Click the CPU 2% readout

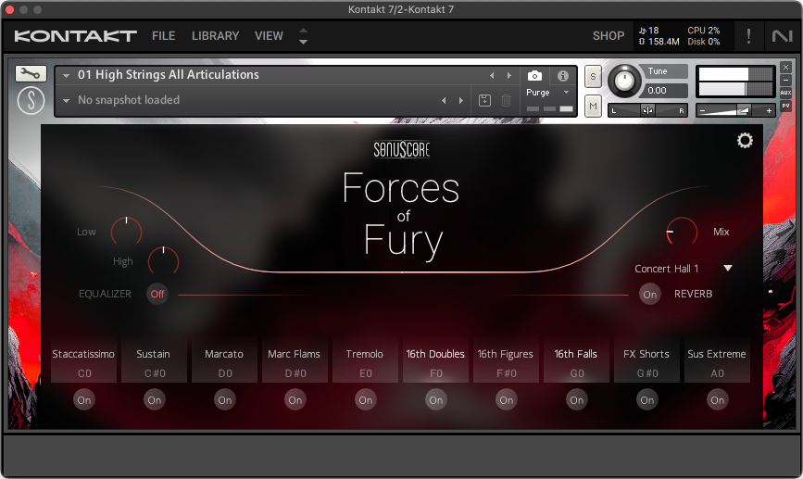pyautogui.click(x=703, y=31)
